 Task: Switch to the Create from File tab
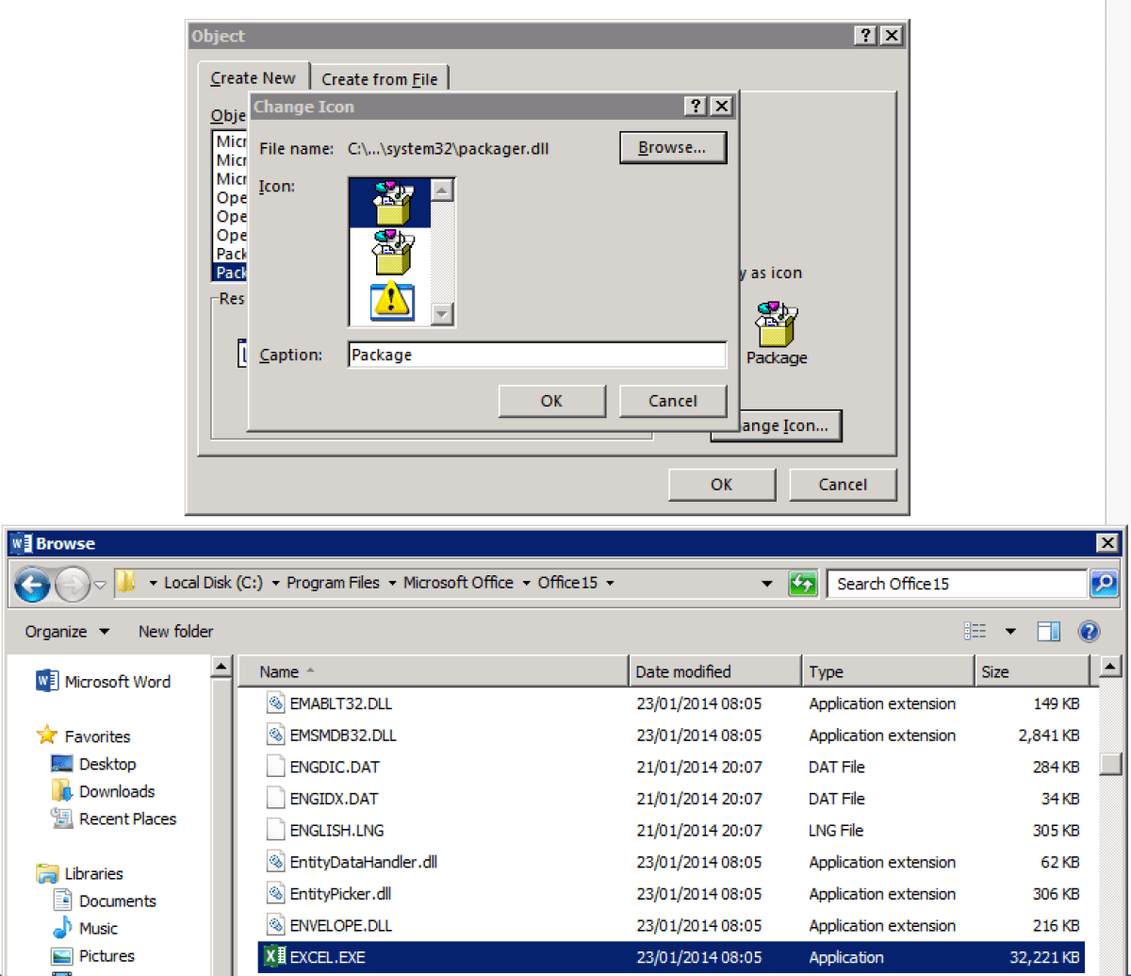[x=379, y=79]
